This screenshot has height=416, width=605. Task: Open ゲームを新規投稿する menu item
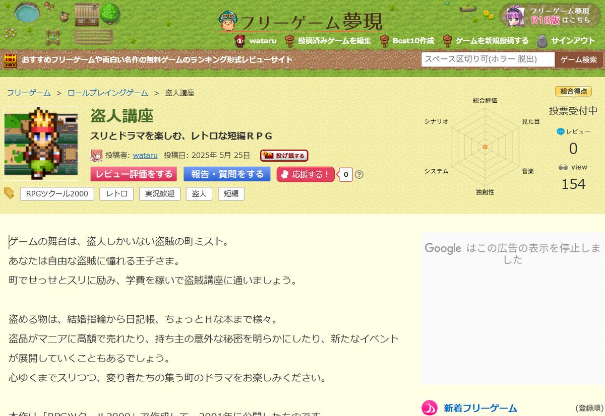pyautogui.click(x=492, y=41)
